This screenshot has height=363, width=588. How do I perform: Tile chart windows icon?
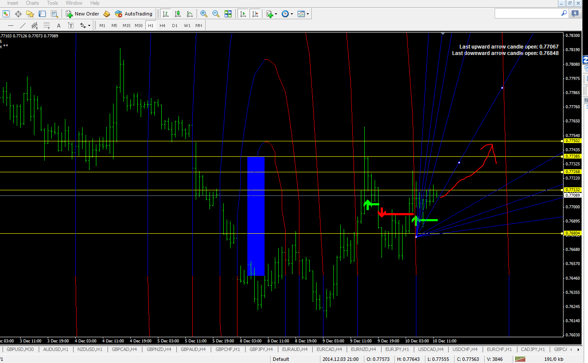pyautogui.click(x=228, y=14)
